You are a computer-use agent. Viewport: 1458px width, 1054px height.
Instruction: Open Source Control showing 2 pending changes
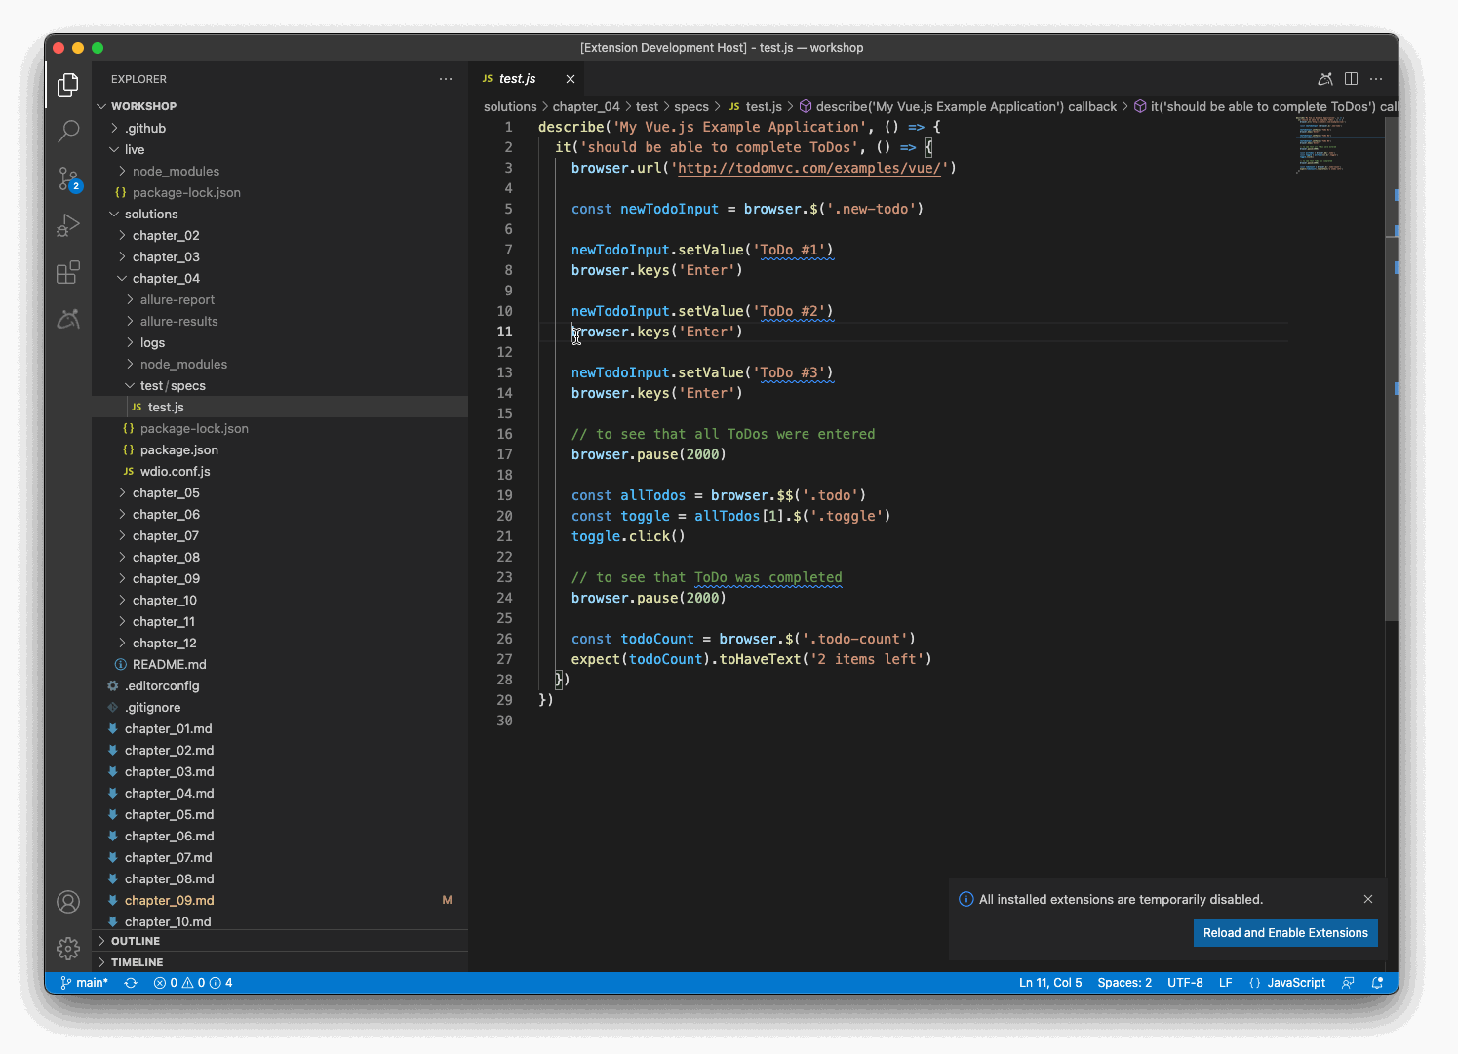point(67,177)
